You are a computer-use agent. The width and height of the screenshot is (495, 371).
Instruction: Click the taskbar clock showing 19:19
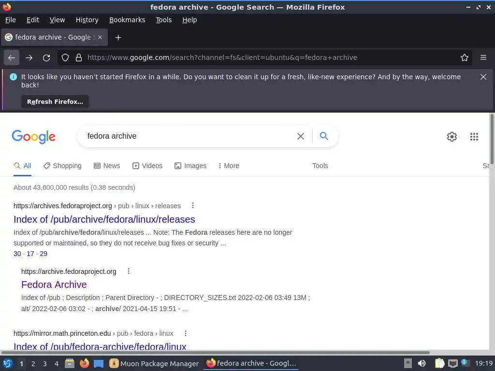point(484,363)
